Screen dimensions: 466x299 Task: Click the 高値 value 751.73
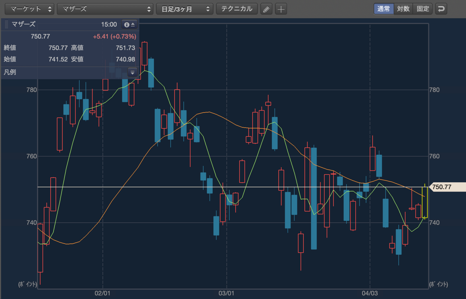125,48
